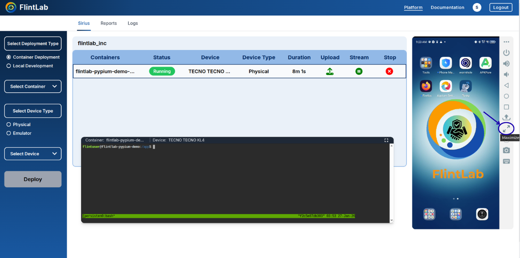Tap the device Home circle icon
Screen dimensions: 520x258
pyautogui.click(x=506, y=96)
